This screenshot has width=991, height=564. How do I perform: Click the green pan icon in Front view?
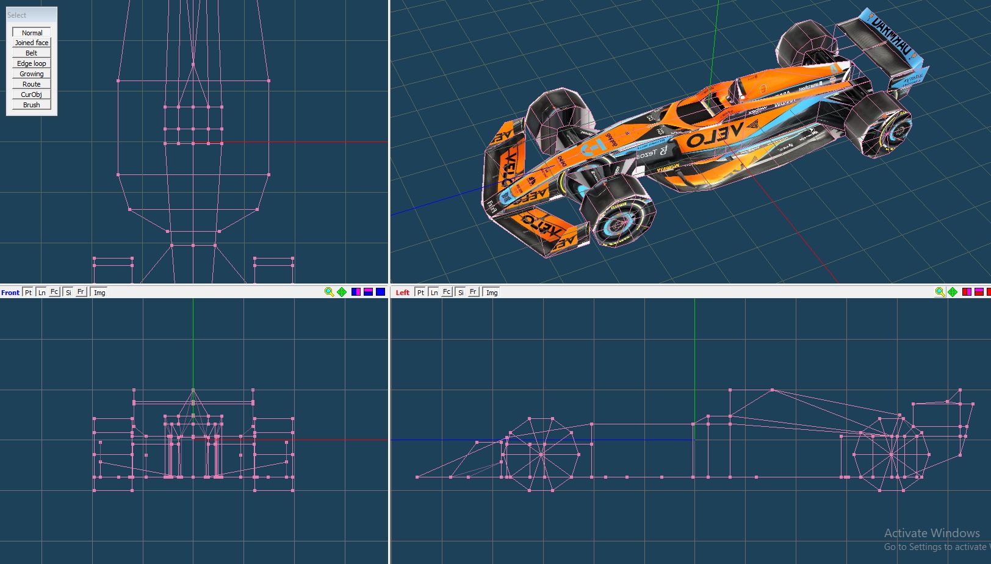[342, 292]
